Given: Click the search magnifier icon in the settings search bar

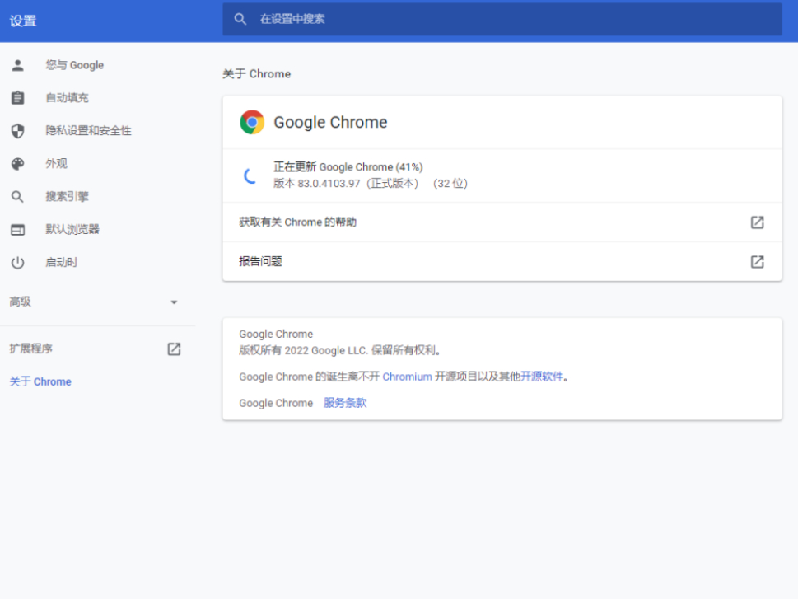Looking at the screenshot, I should (240, 19).
